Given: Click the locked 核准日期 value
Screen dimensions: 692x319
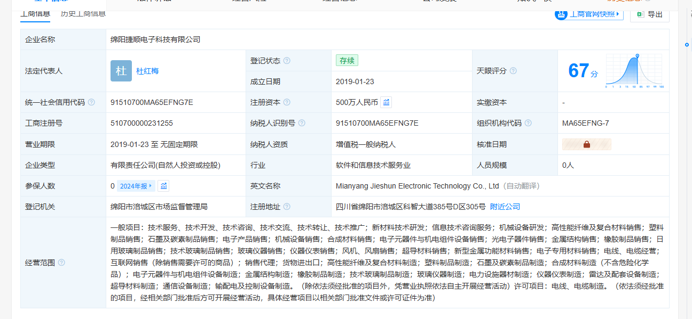Looking at the screenshot, I should click(x=586, y=144).
